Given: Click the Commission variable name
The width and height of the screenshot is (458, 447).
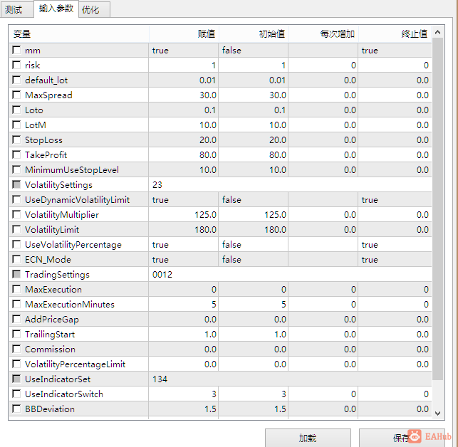Looking at the screenshot, I should tap(50, 349).
